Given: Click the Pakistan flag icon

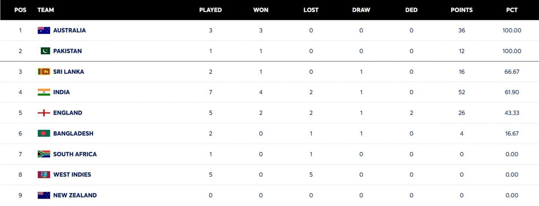Looking at the screenshot, I should 44,51.
